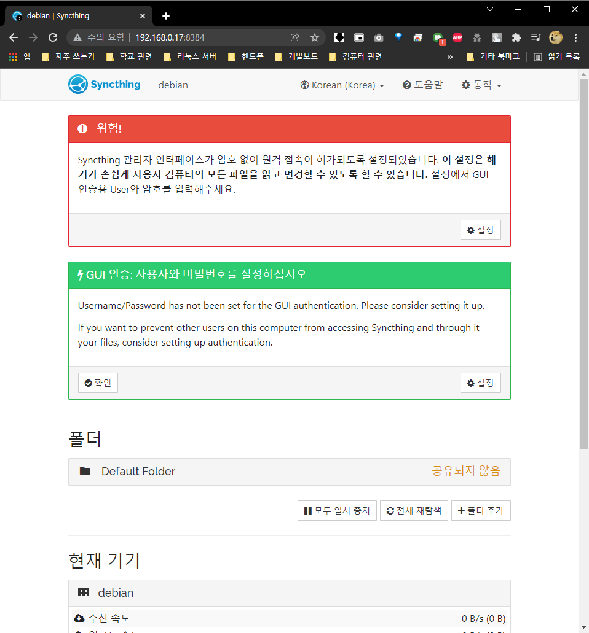Click the 주의 요함 not-secure warning icon
589x633 pixels.
(x=77, y=37)
